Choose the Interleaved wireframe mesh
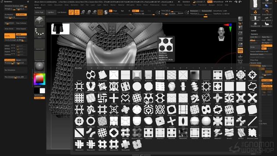This screenshot has width=277, height=156. [x=206, y=98]
